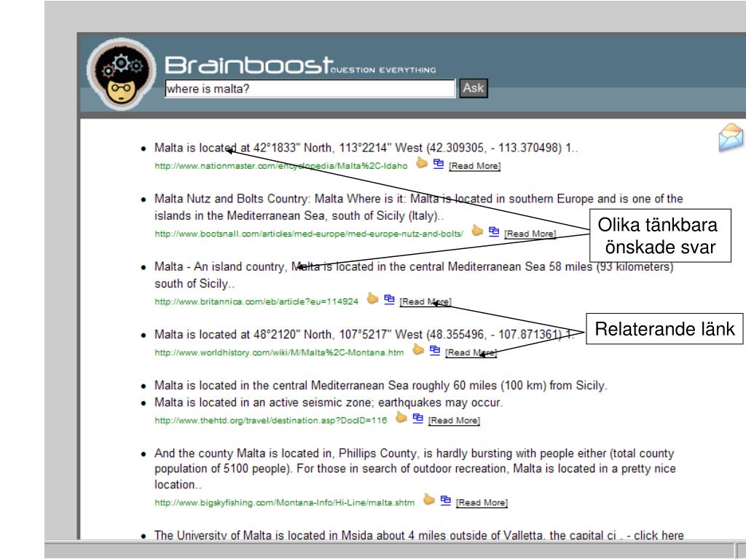This screenshot has height=559, width=746.
Task: Click the 'Malta is located at 42°1833" North' answer
Action: 366,148
